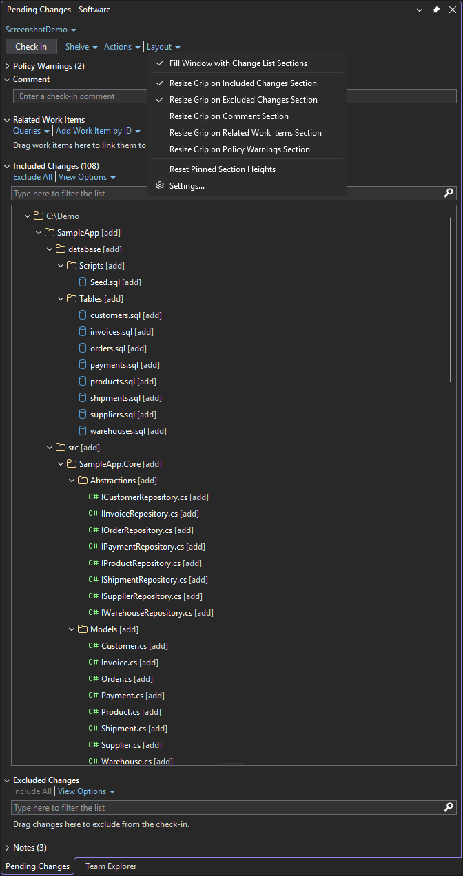This screenshot has width=463, height=876.
Task: Open the Shelve dropdown menu
Action: 81,47
